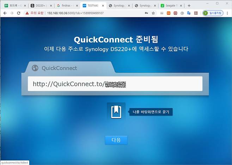Bookmark page with star icon

(153, 13)
